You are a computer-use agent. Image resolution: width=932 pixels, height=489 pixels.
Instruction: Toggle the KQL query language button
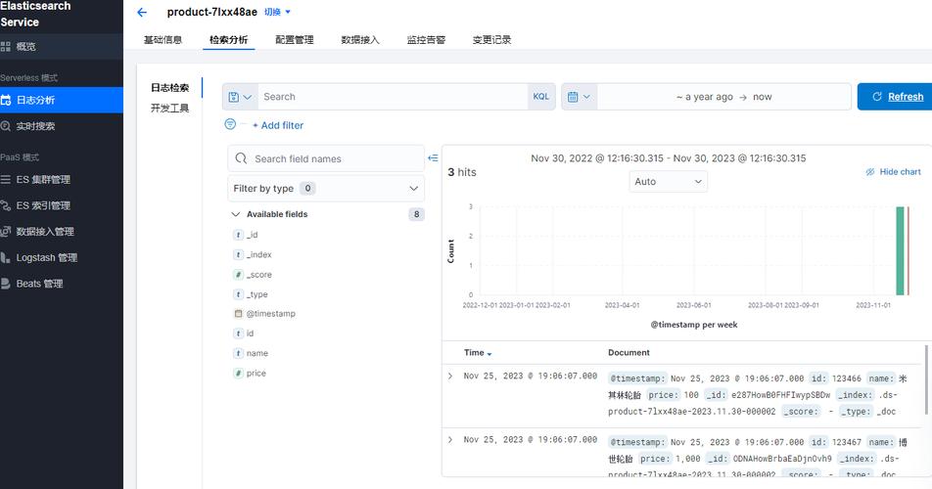tap(540, 97)
